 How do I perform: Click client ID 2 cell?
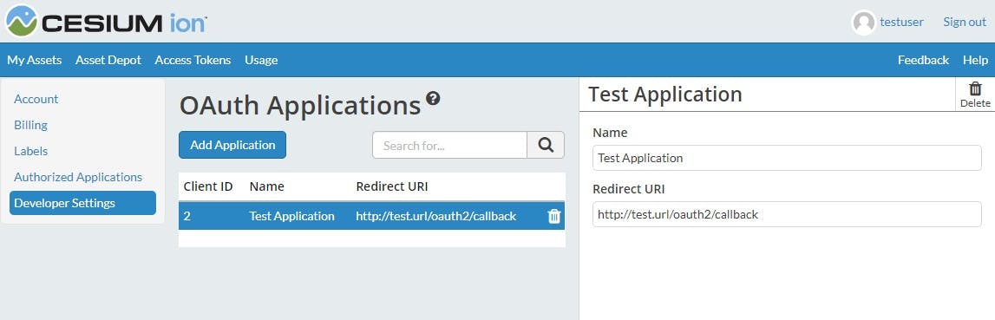[x=187, y=217]
